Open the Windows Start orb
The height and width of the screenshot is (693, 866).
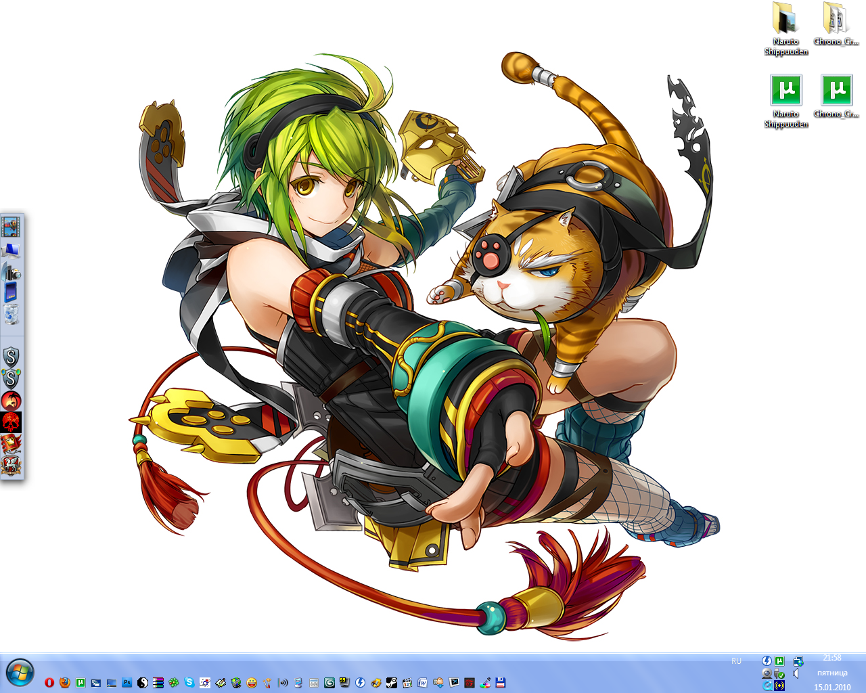20,673
